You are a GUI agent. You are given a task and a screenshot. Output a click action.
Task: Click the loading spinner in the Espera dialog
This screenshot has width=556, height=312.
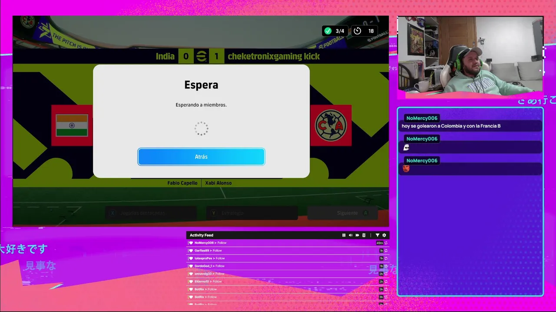pos(201,128)
